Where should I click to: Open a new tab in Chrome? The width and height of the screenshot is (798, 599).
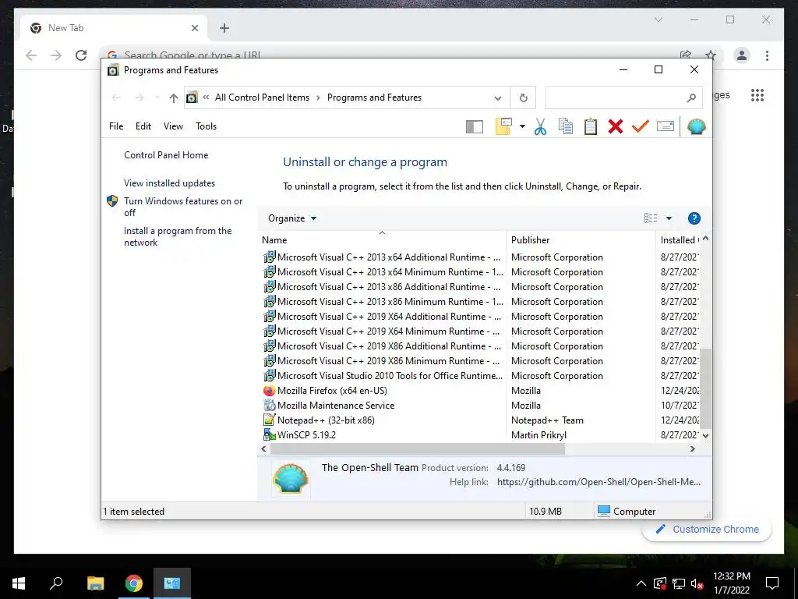coord(224,28)
